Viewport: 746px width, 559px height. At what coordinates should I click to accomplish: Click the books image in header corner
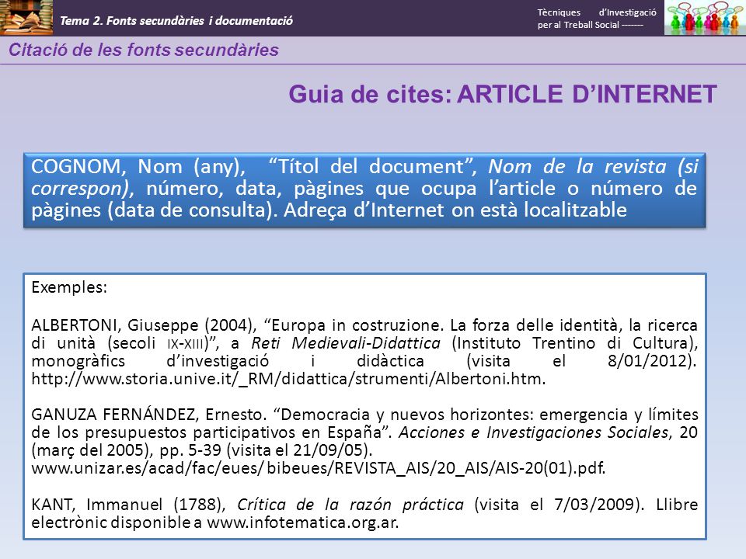pos(26,18)
